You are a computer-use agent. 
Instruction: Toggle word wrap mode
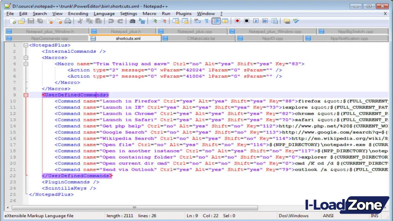(x=197, y=21)
